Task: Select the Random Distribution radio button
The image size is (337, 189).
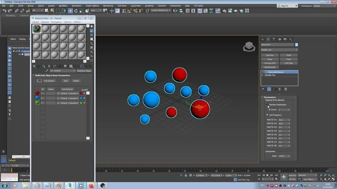Action: (x=267, y=104)
